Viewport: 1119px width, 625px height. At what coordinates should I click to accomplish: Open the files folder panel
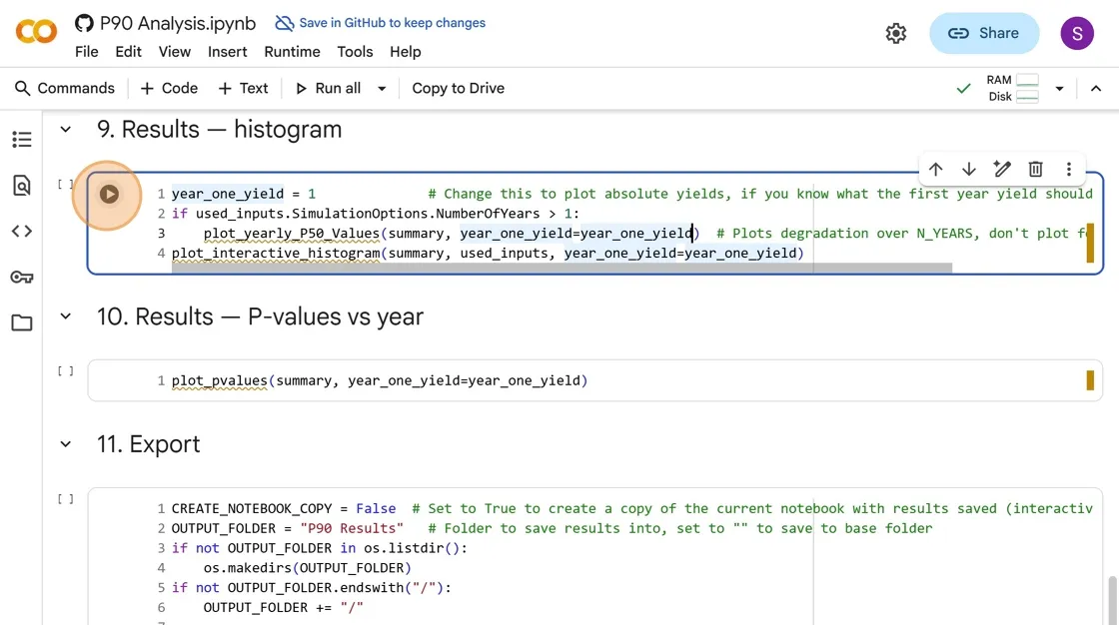point(22,322)
